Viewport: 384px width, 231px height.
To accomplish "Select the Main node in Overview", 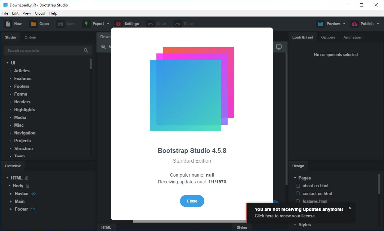I will click(20, 202).
